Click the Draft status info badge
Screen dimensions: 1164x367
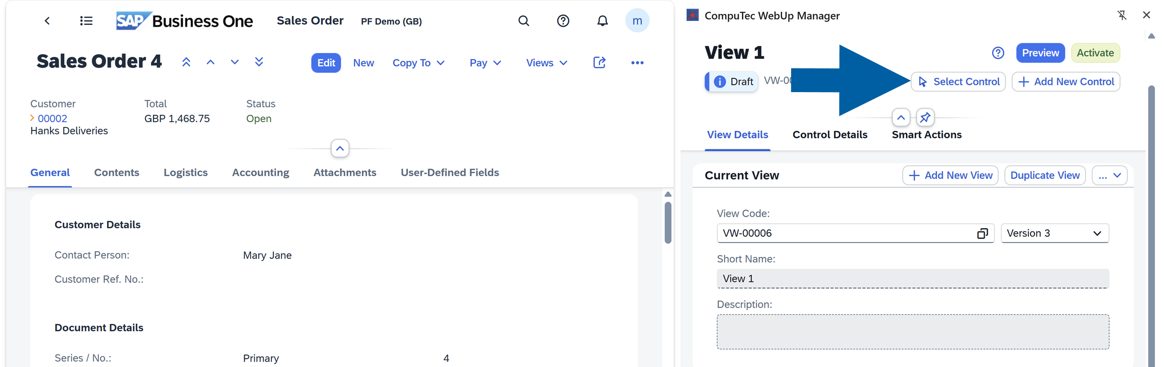731,82
